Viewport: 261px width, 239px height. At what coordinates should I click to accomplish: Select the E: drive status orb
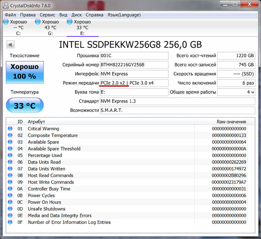point(69,21)
